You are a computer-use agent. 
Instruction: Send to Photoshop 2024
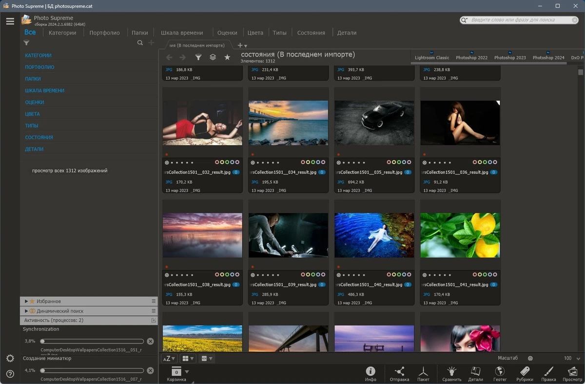pyautogui.click(x=548, y=56)
